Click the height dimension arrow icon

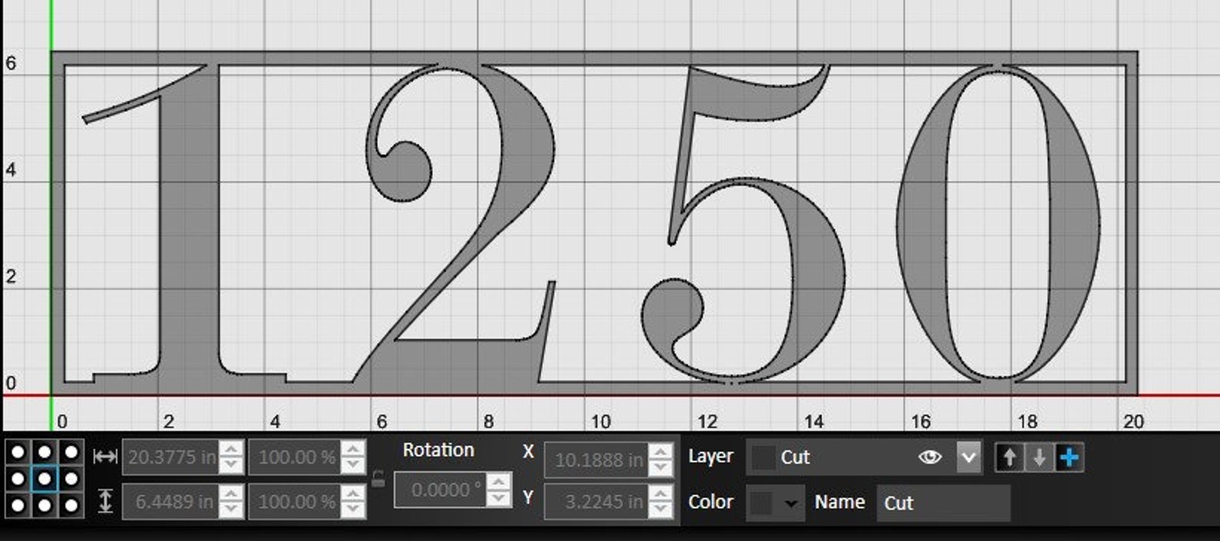point(105,502)
